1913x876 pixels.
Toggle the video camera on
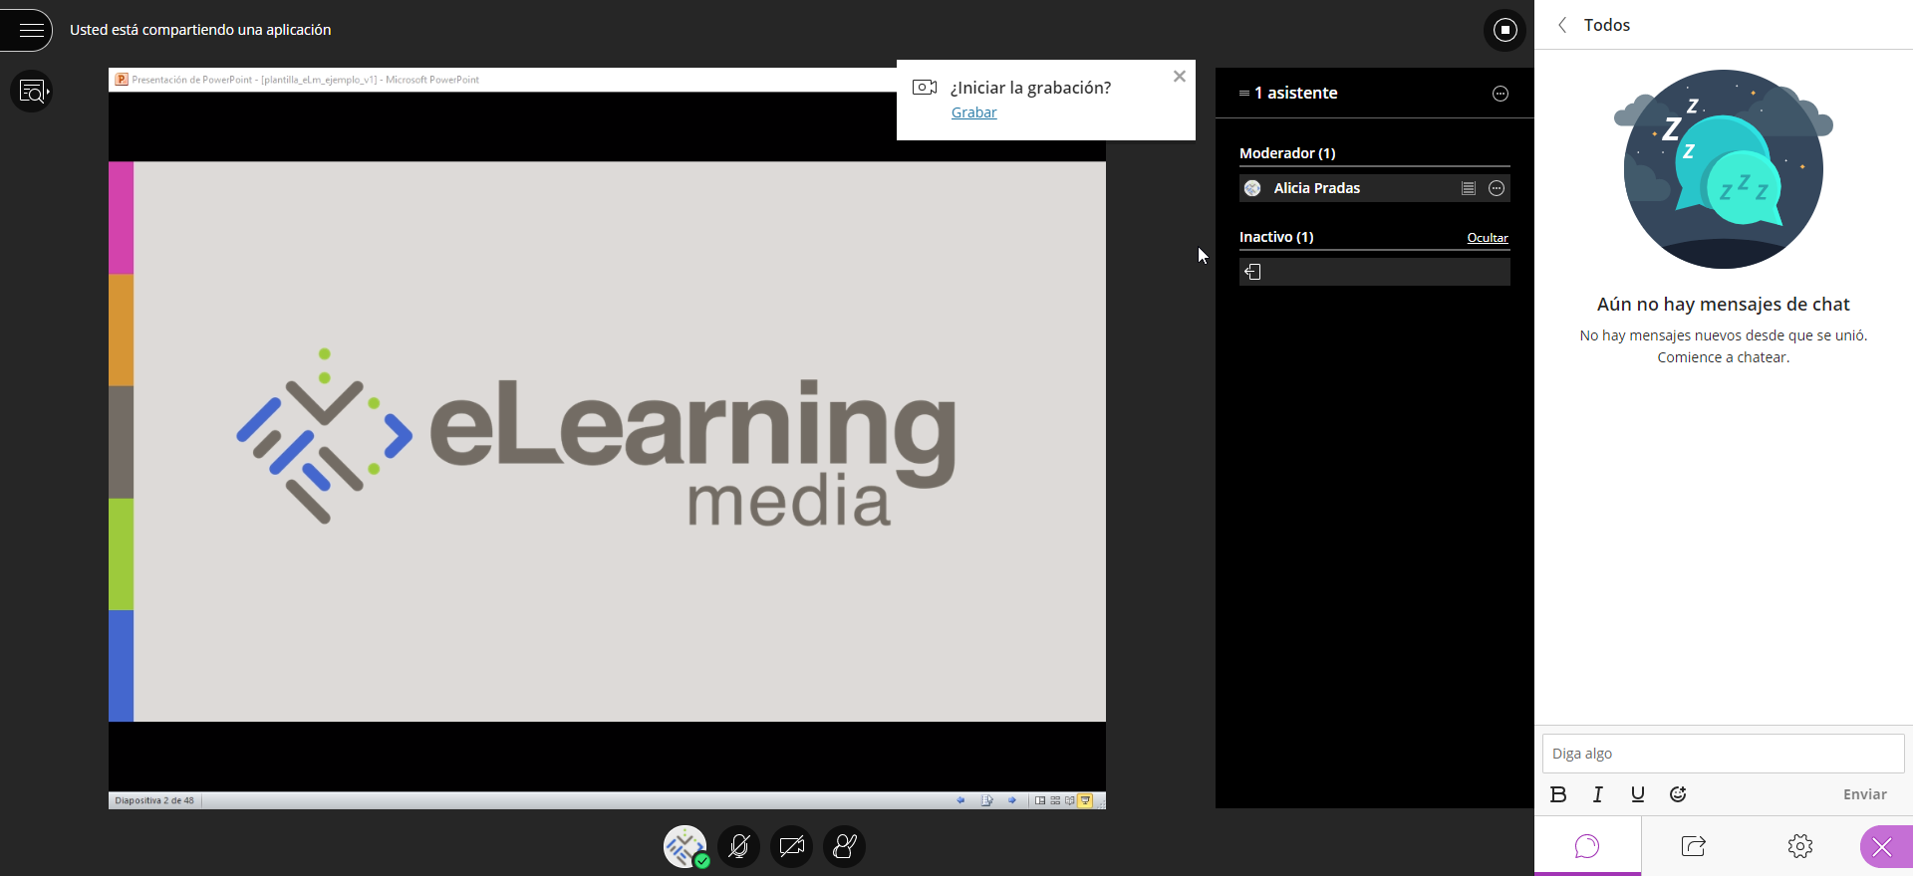[x=792, y=847]
